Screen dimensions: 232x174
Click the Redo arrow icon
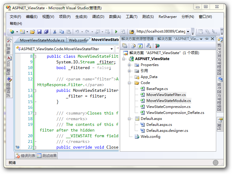(x=87, y=32)
